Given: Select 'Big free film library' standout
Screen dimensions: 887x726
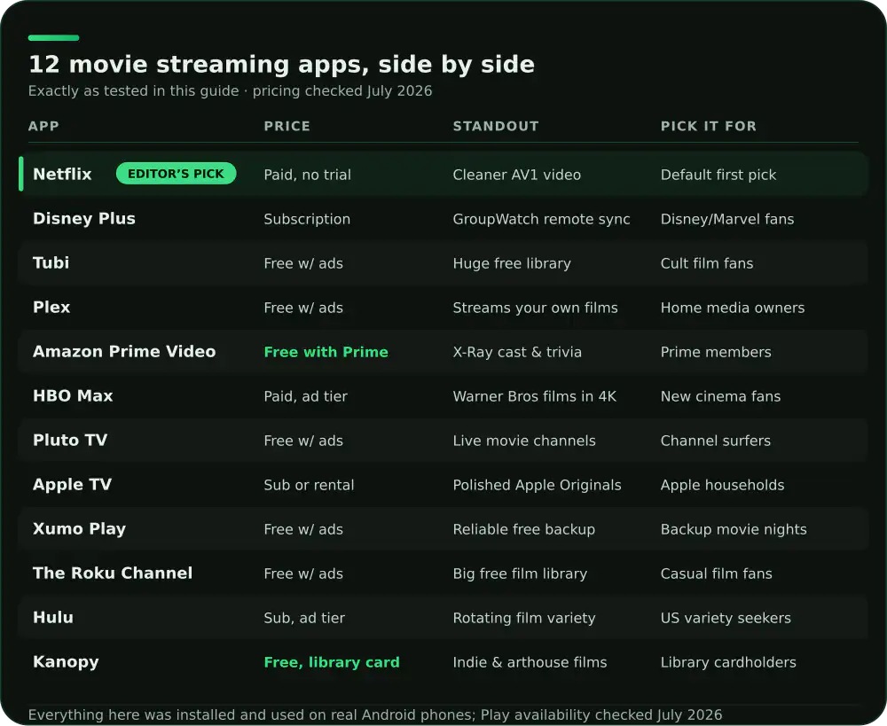Looking at the screenshot, I should tap(520, 574).
